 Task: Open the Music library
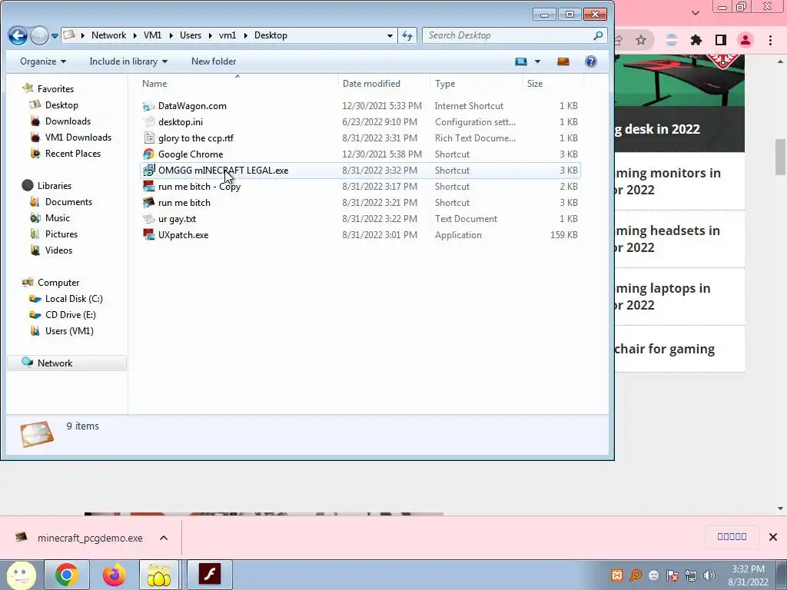(x=57, y=217)
